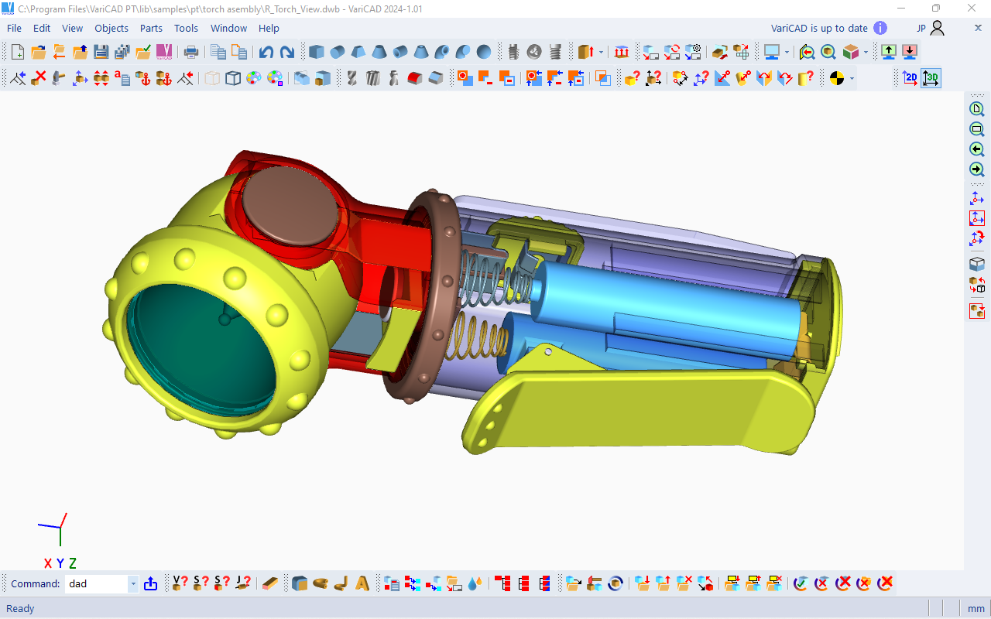The width and height of the screenshot is (991, 619).
Task: Click the 3D text 'A' icon
Action: point(362,583)
